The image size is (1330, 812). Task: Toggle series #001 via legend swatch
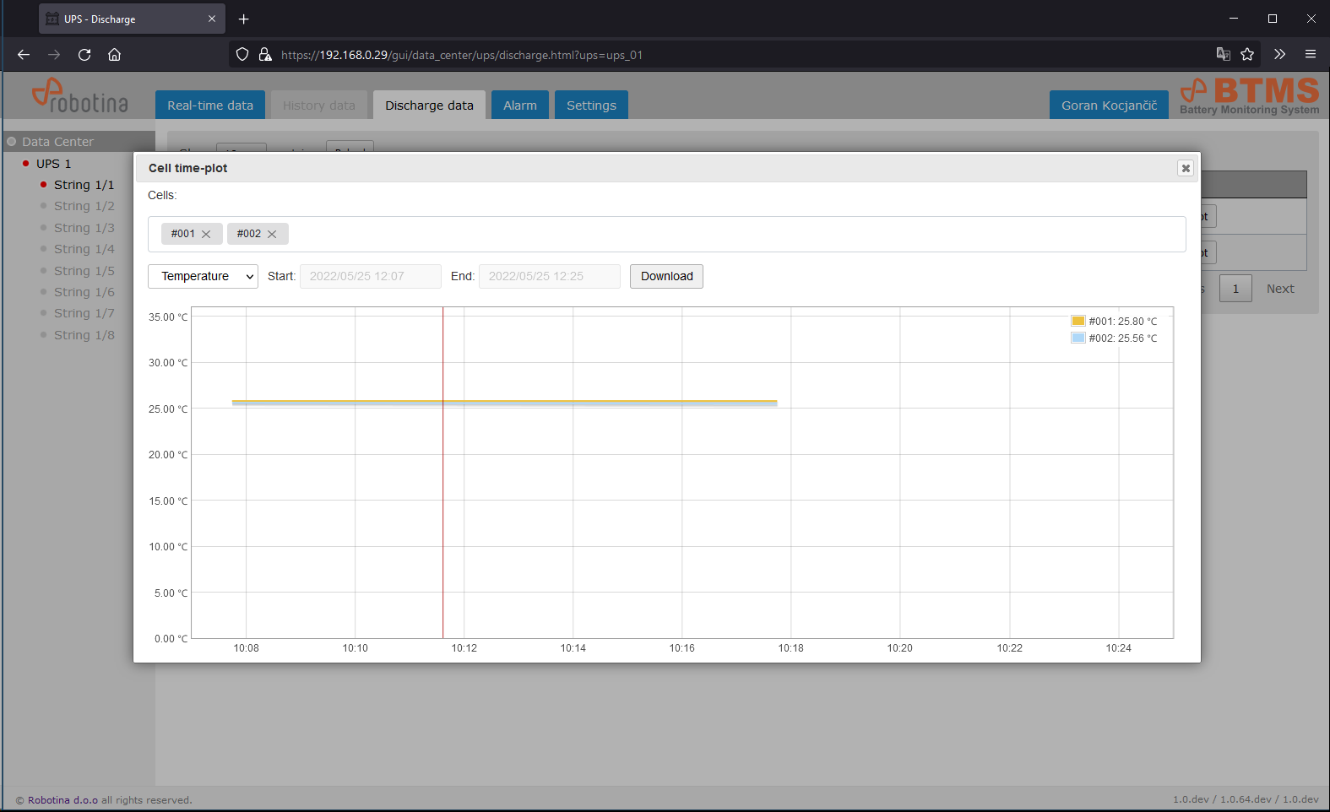click(1078, 321)
